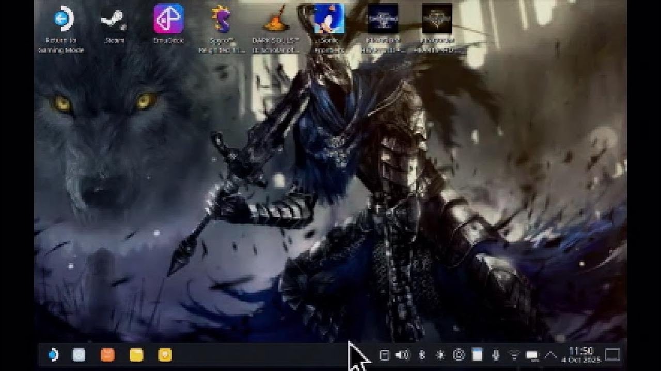
Task: Open the application launcher in the taskbar
Action: (x=53, y=355)
